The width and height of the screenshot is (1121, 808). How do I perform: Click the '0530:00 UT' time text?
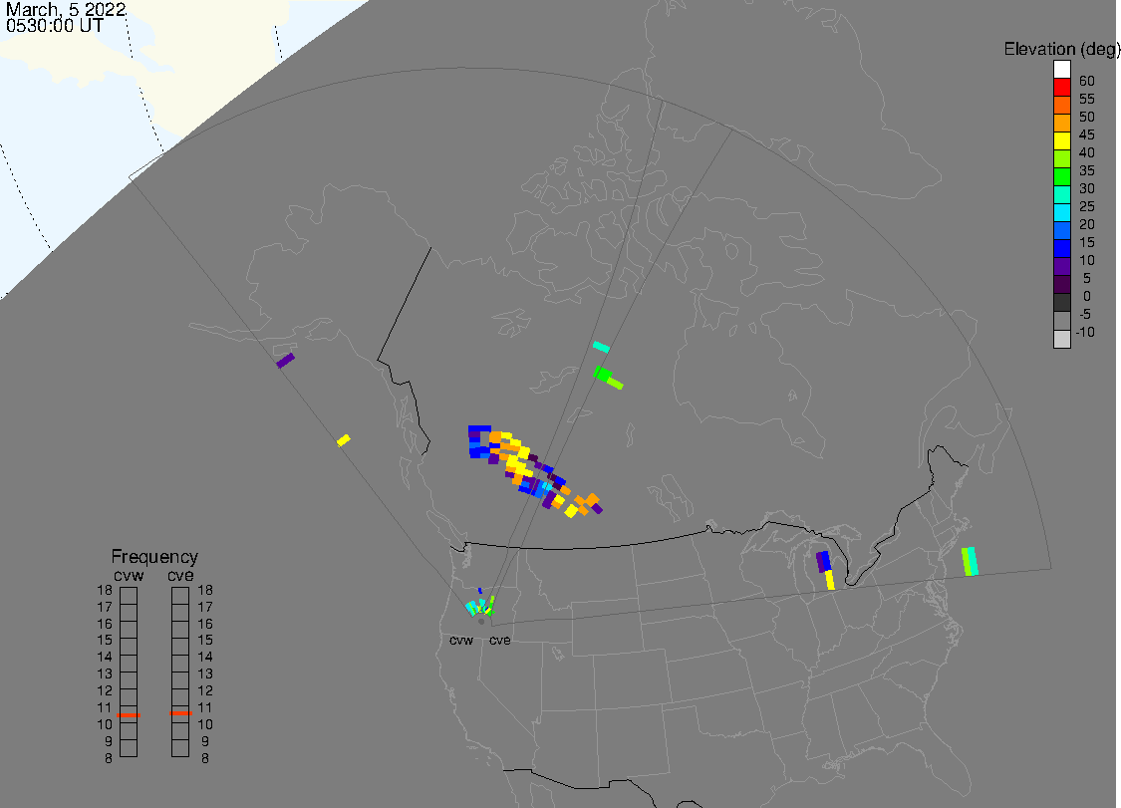coord(55,26)
